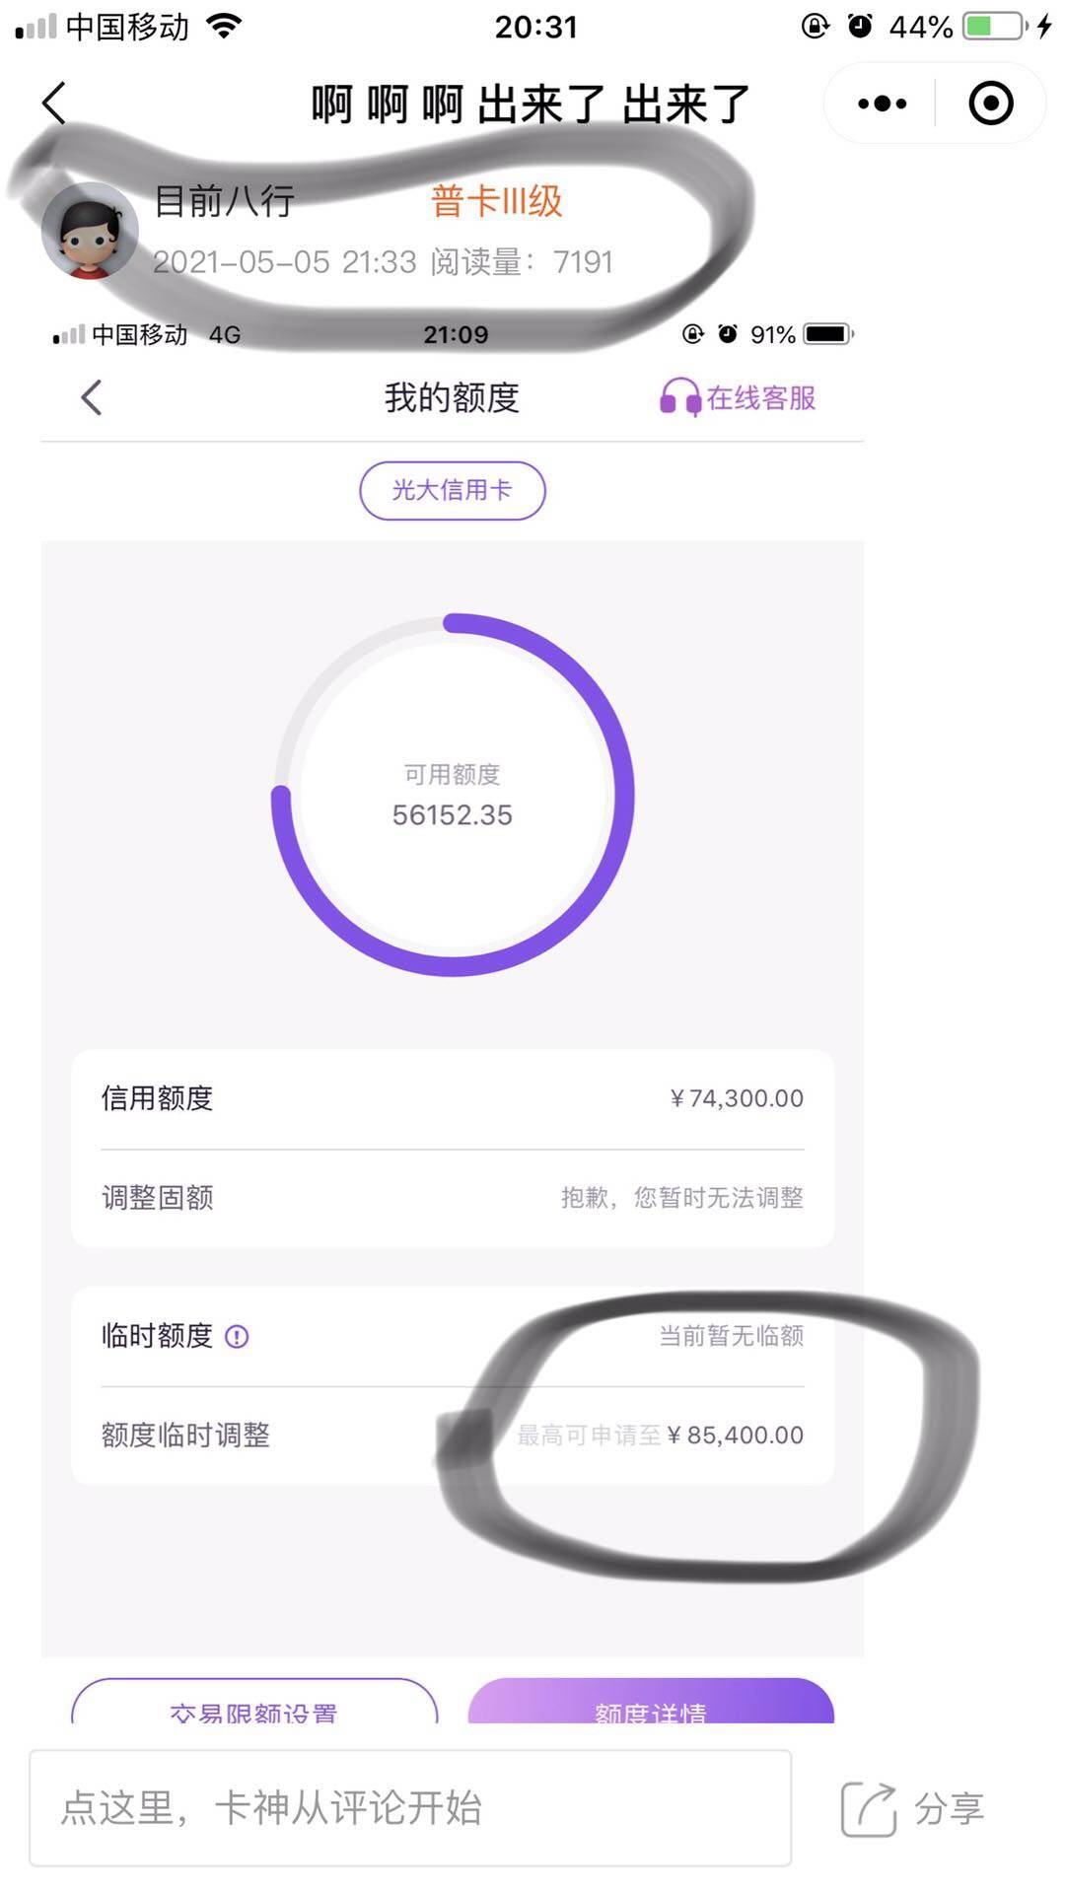Tap the comment field 点这里，卡神从评论开始
This screenshot has width=1065, height=1893.
410,1808
